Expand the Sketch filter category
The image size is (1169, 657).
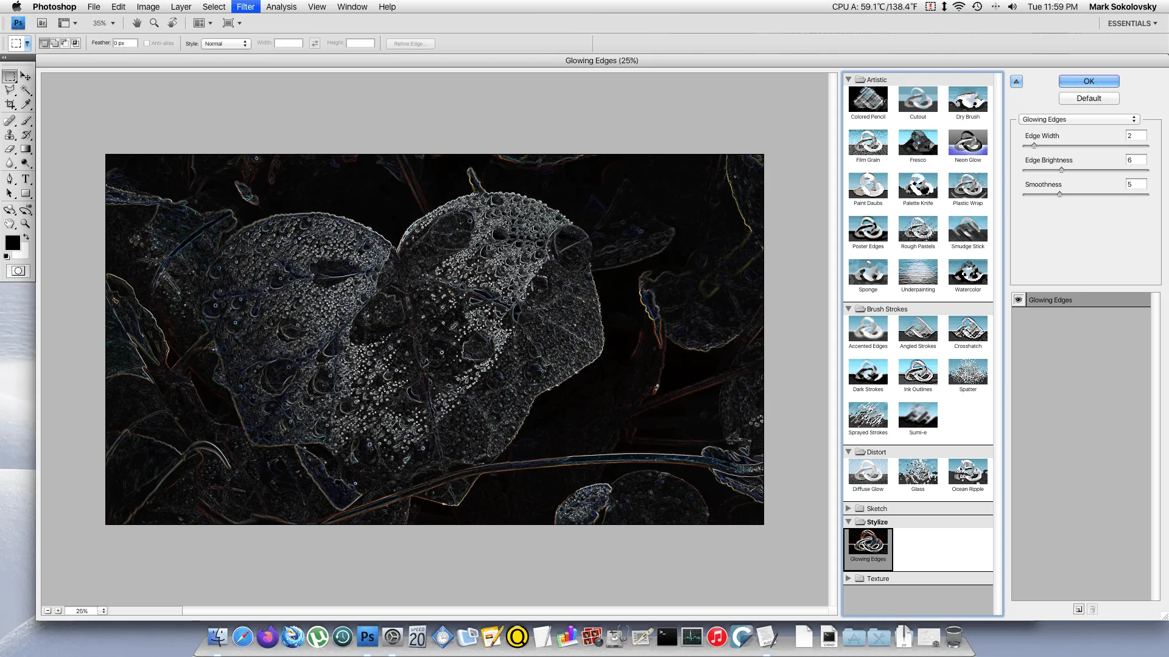click(x=848, y=508)
